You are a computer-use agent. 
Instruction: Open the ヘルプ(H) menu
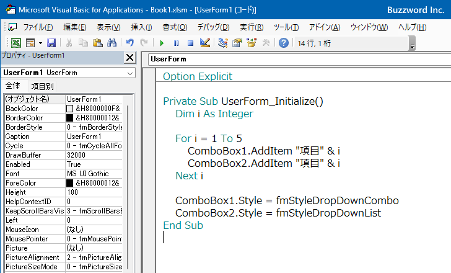[412, 27]
